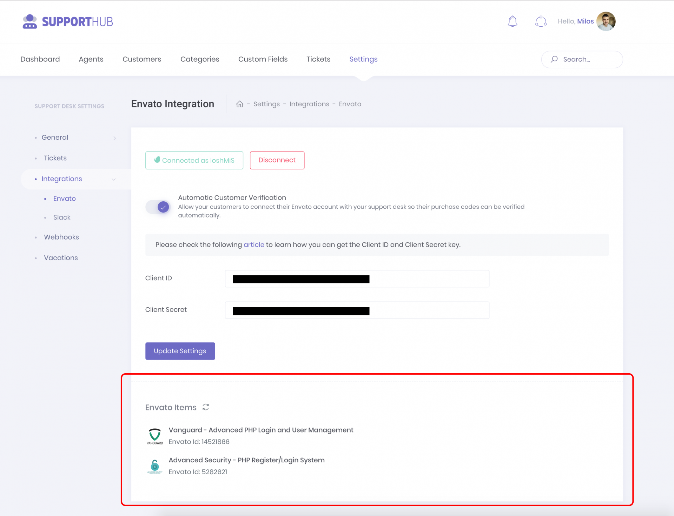Open the Tickets top navigation tab
Viewport: 674px width, 516px height.
pyautogui.click(x=318, y=59)
